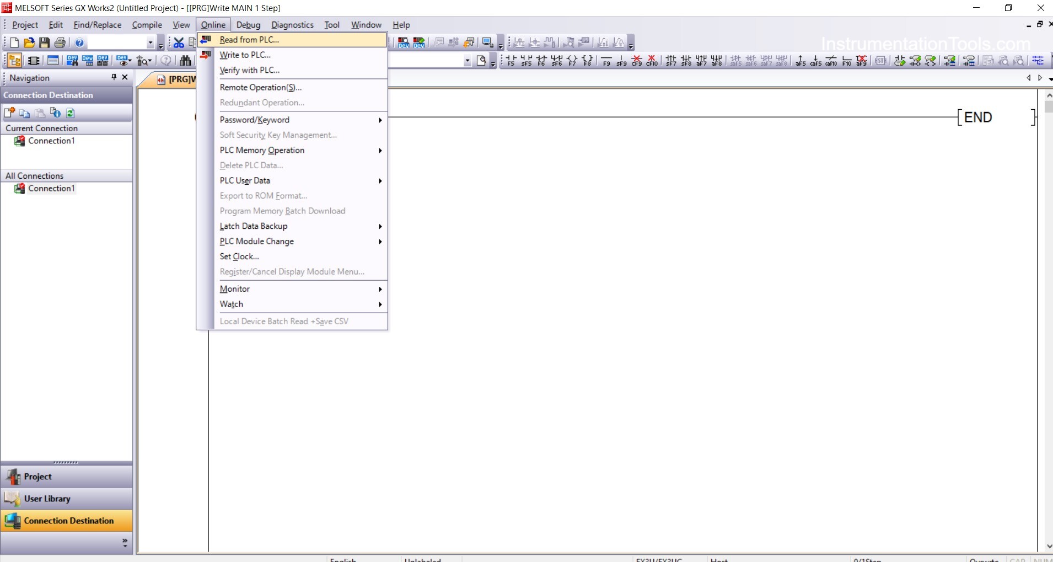Click the binoculars find icon

186,61
